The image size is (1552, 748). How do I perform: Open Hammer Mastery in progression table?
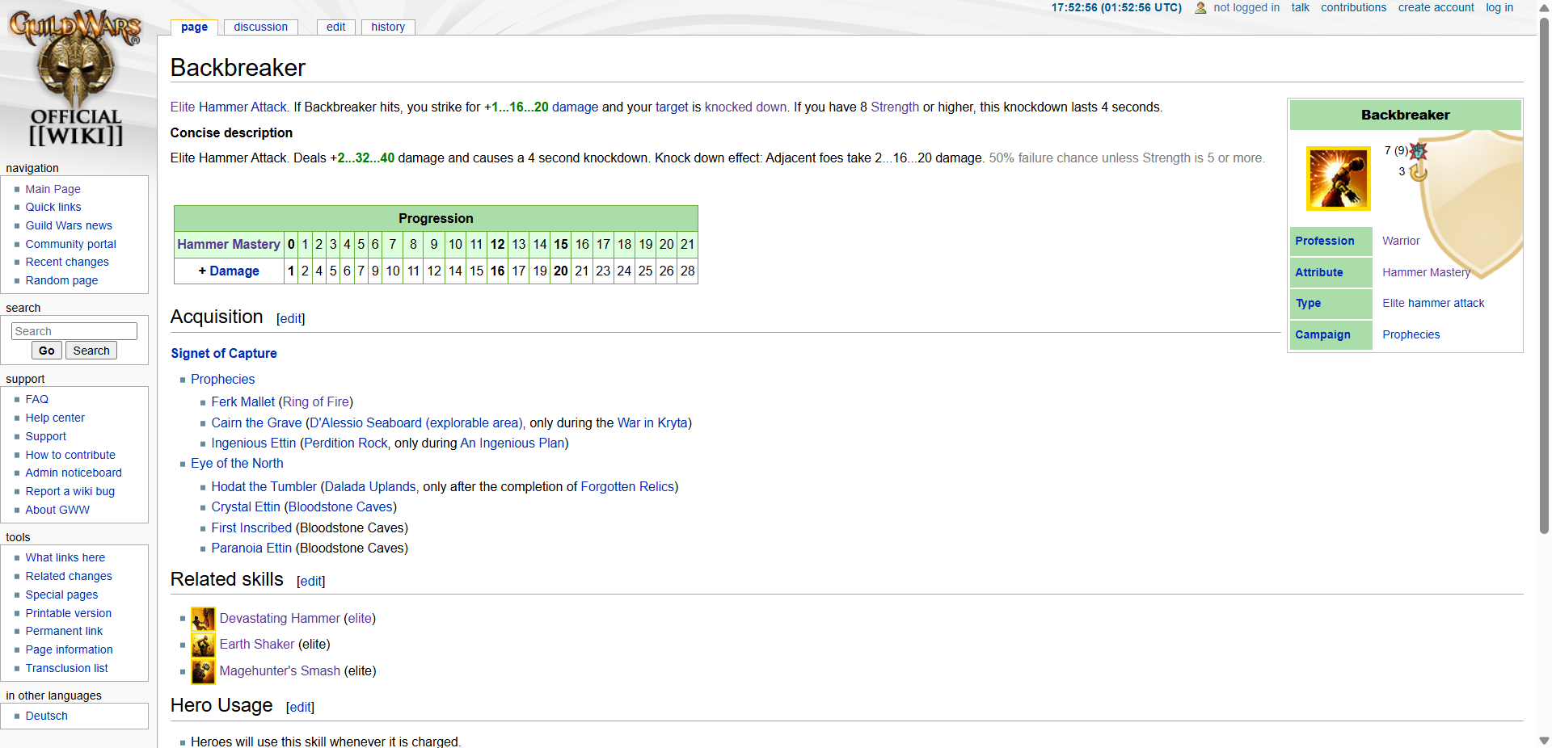(229, 244)
